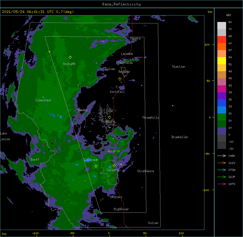Screen dimensions: 243x237
Task: Click the dBZ legend heading
Action: pyautogui.click(x=228, y=15)
